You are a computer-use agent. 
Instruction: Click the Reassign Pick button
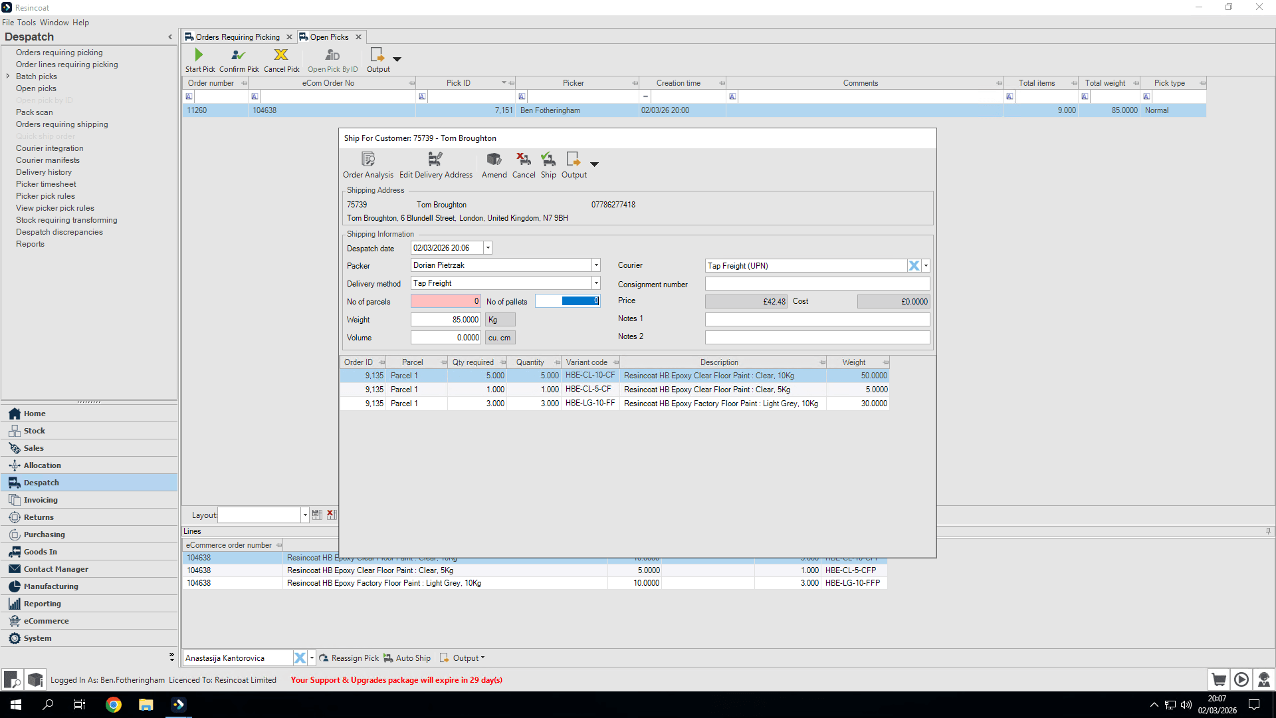[x=349, y=658]
